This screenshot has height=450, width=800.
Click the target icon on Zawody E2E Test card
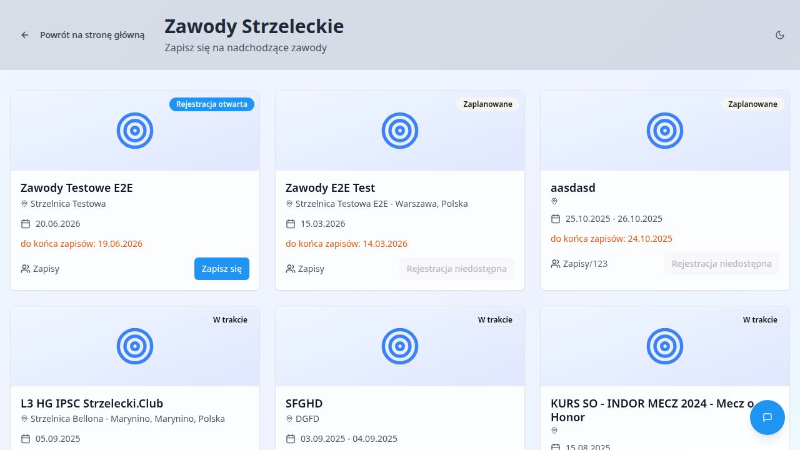[x=400, y=131]
